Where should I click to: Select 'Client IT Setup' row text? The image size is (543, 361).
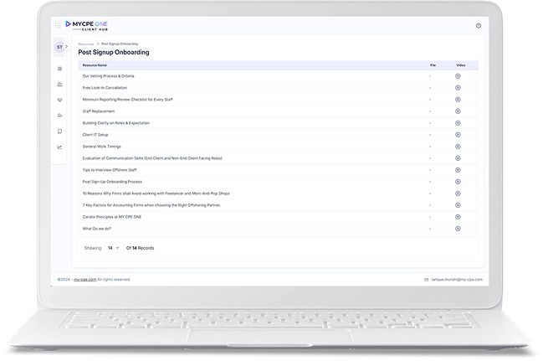click(95, 135)
